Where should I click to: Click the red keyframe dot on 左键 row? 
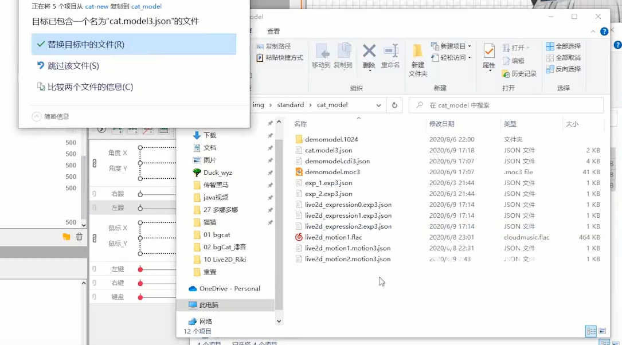[140, 269]
